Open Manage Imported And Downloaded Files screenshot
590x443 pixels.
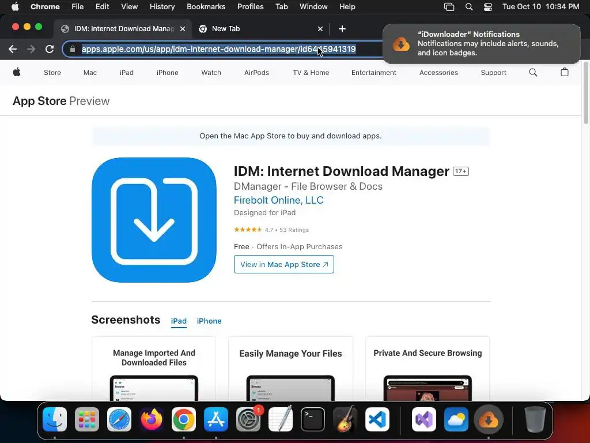154,369
